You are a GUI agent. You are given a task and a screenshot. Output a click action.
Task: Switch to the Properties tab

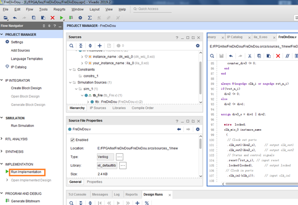coord(95,182)
